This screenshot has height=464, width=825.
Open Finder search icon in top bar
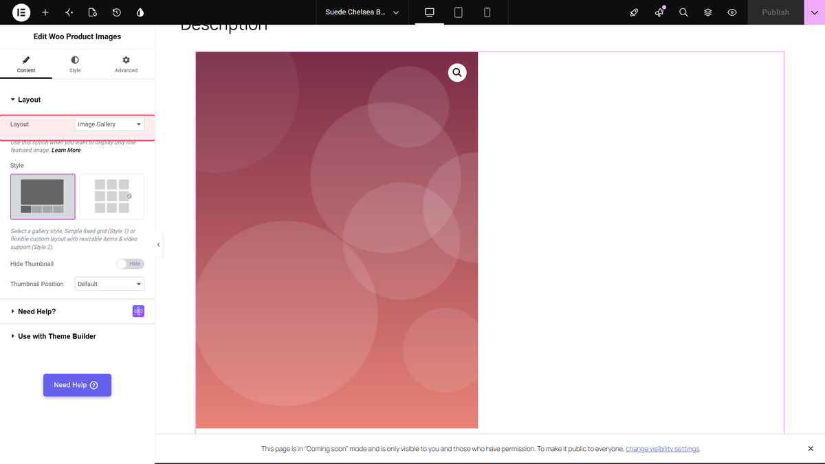pyautogui.click(x=683, y=12)
